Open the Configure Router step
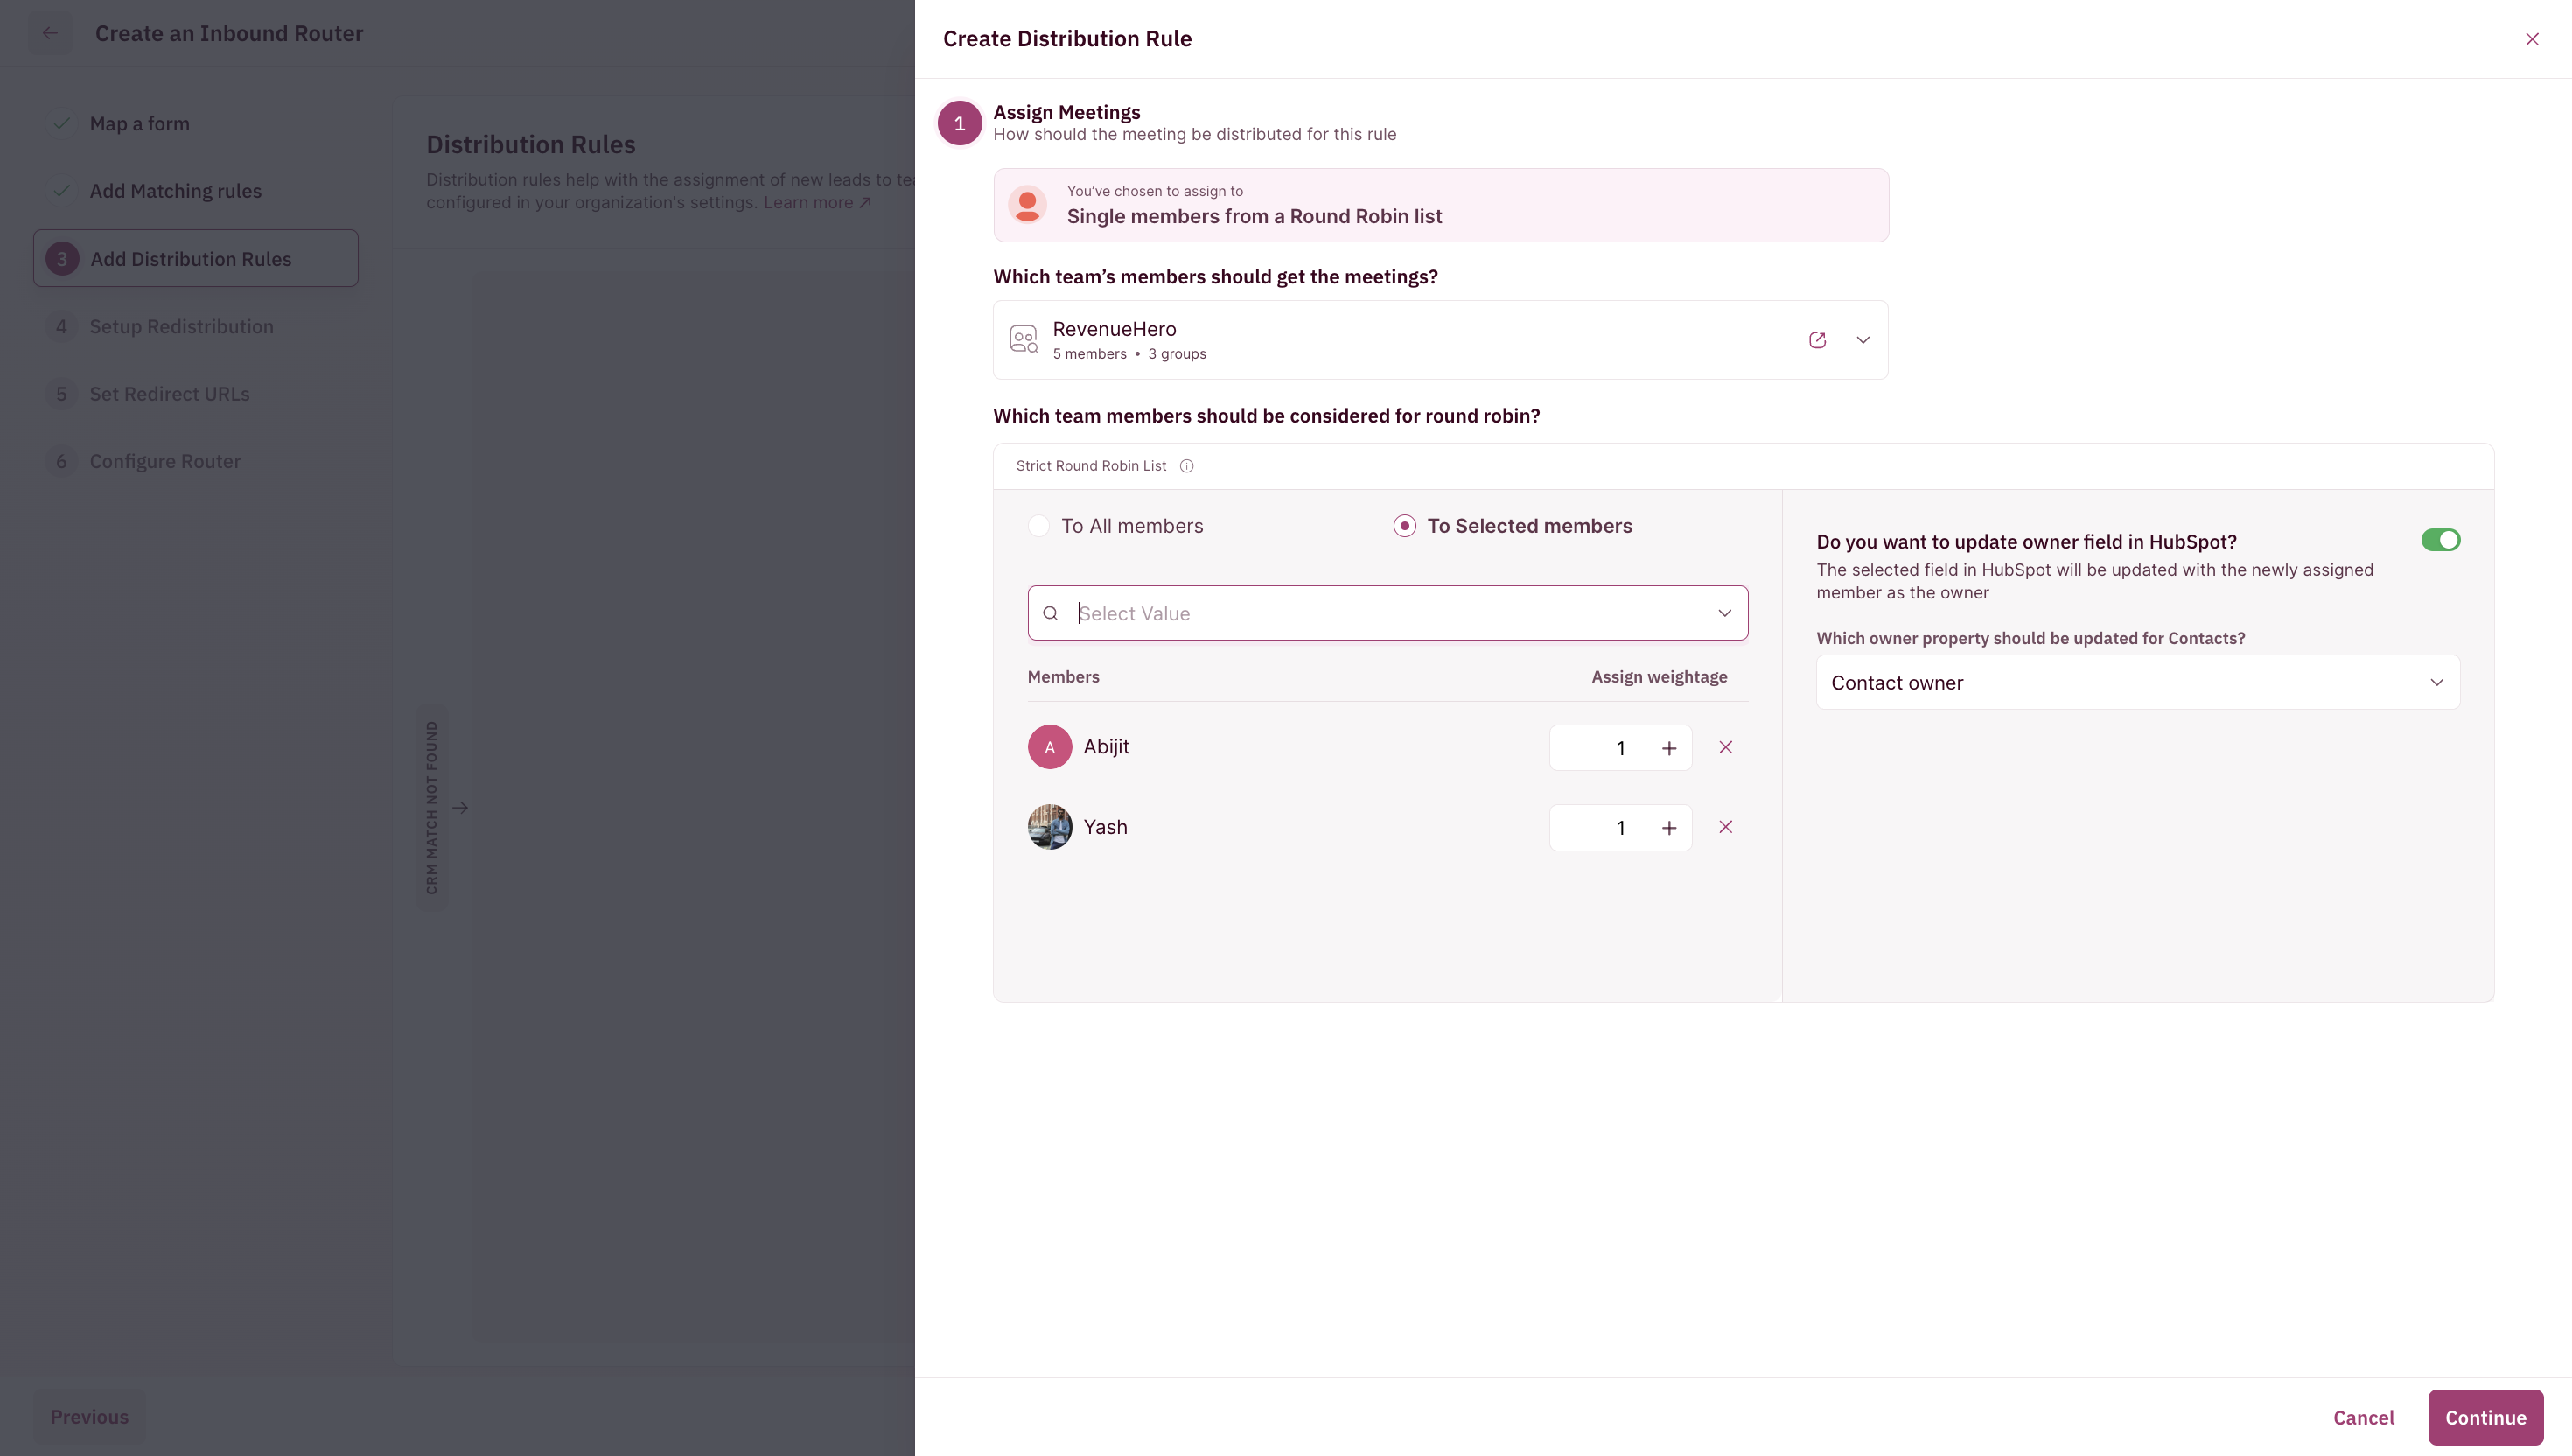The image size is (2572, 1456). (165, 461)
